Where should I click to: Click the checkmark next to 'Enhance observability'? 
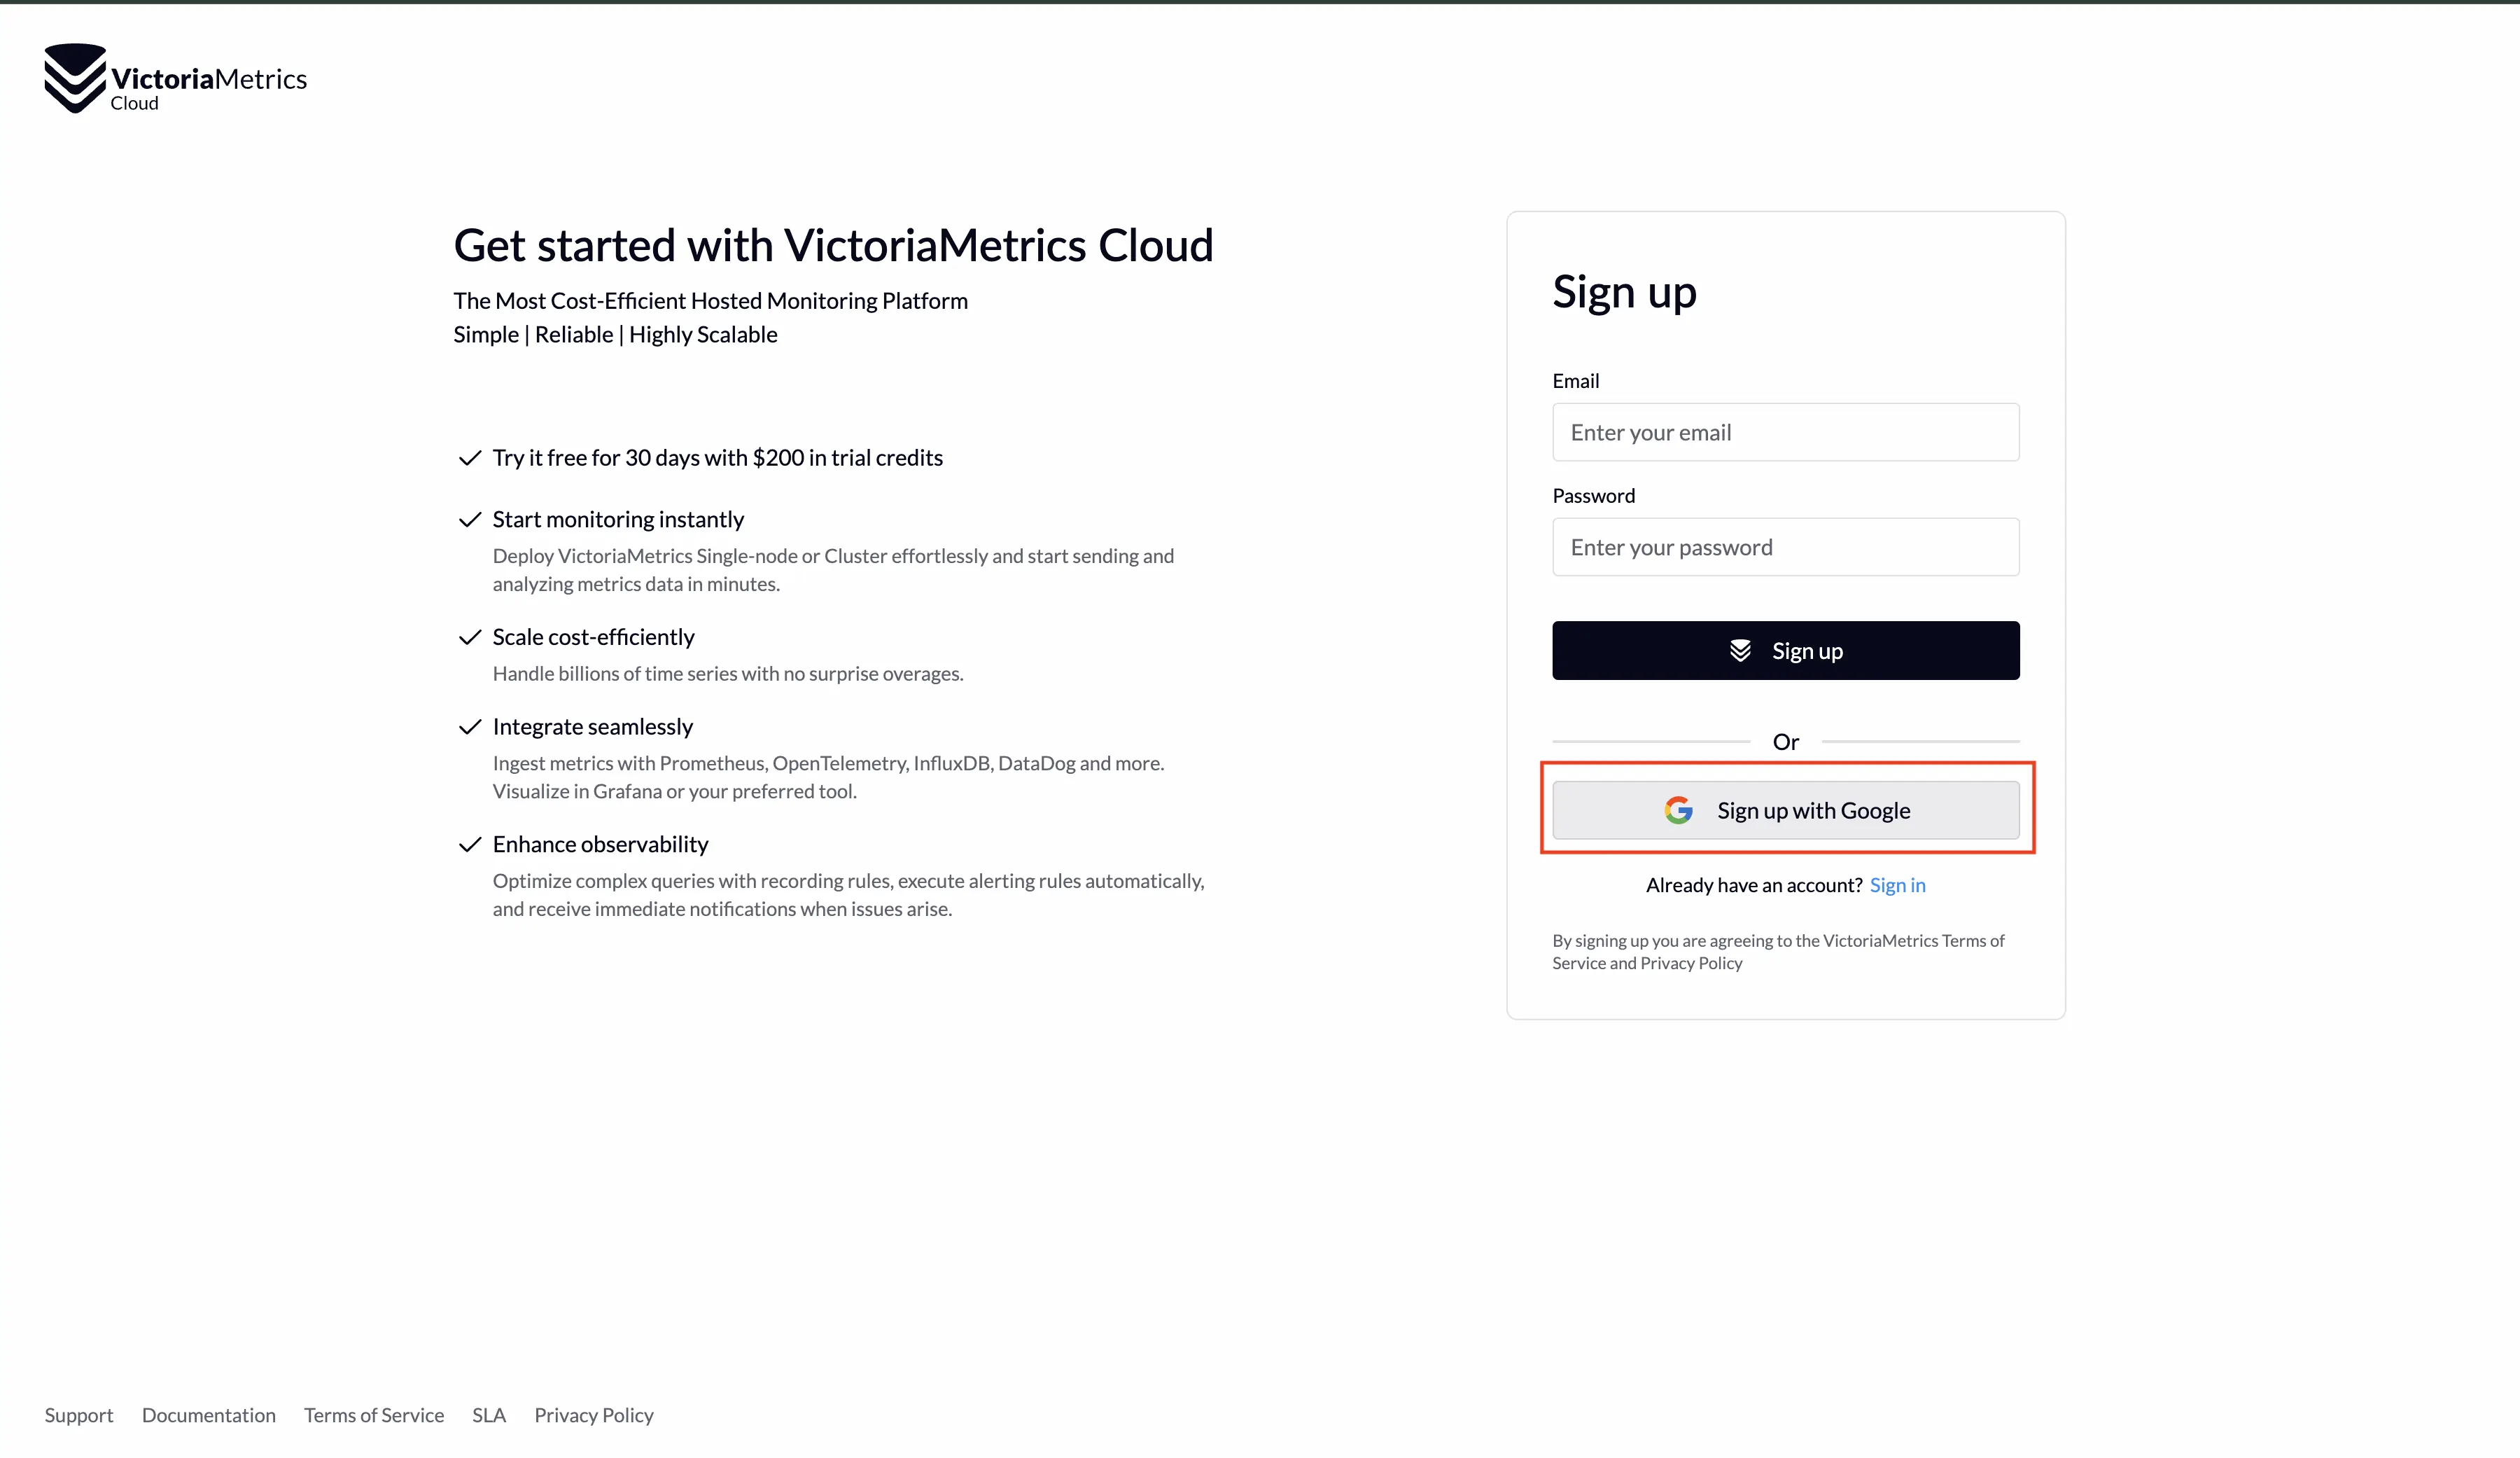466,844
